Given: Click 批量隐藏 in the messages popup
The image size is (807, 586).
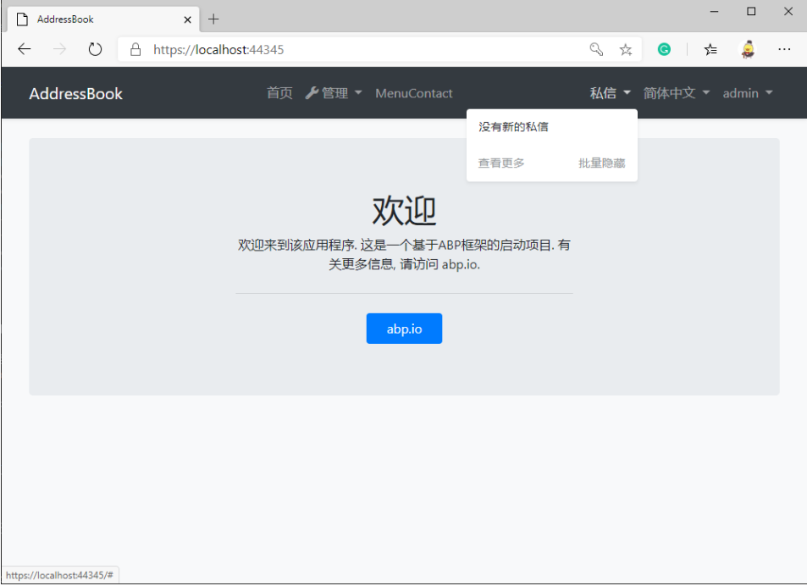Looking at the screenshot, I should point(601,163).
